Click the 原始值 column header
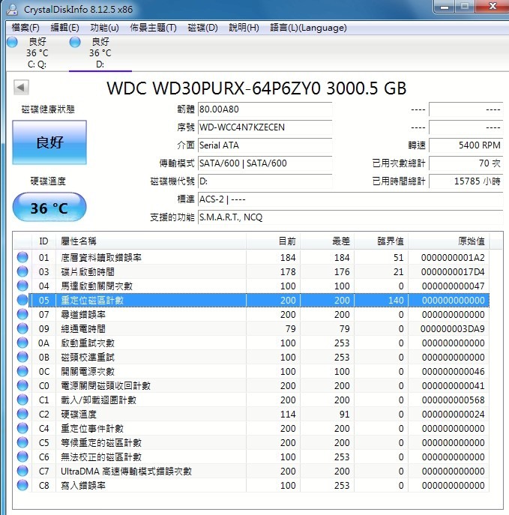509x515 pixels. (448, 241)
